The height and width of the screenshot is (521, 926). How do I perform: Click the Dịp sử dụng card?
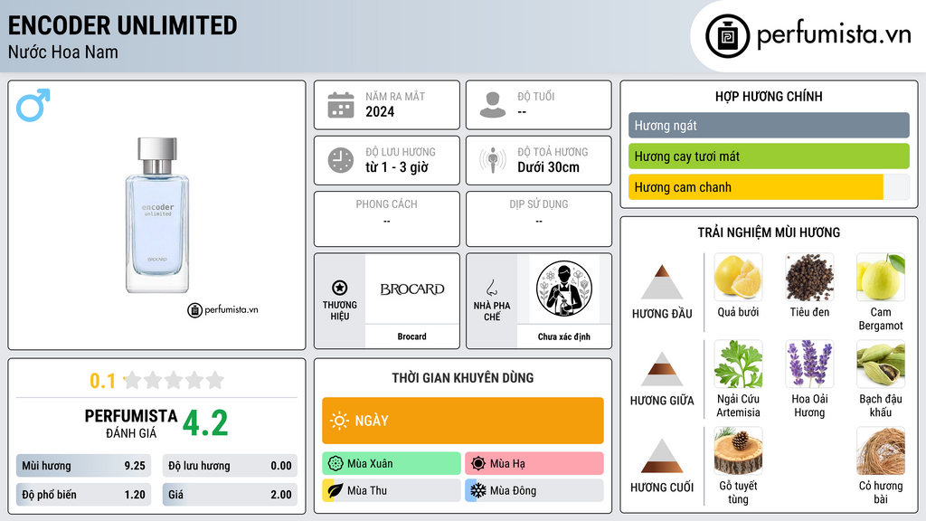point(539,219)
